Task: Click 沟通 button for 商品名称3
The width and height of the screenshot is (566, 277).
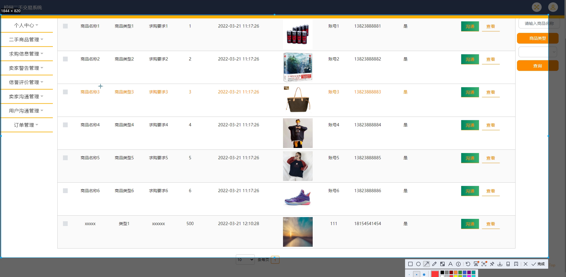Action: tap(470, 92)
